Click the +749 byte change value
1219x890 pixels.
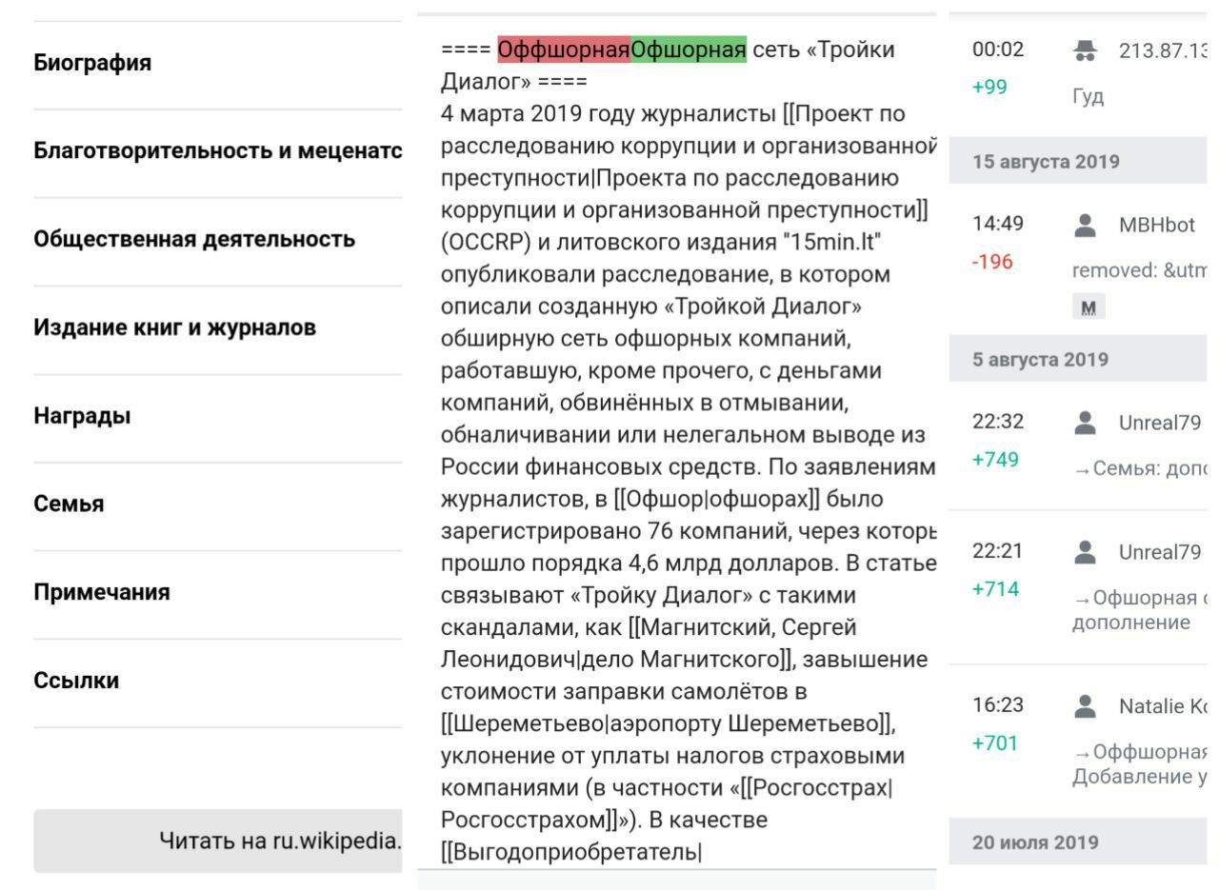(995, 460)
